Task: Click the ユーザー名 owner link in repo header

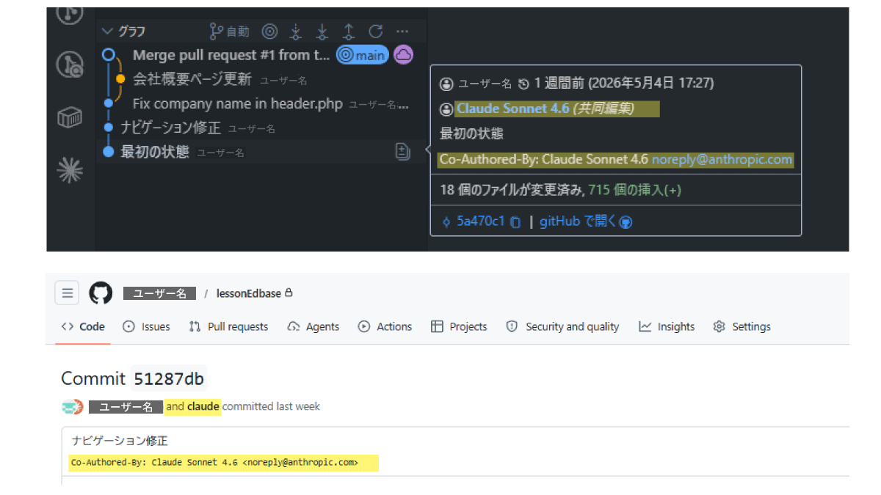Action: pyautogui.click(x=159, y=293)
